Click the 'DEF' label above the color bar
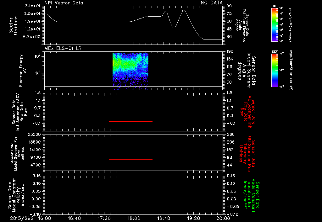This screenshot has width=322, height=222. 275,52
